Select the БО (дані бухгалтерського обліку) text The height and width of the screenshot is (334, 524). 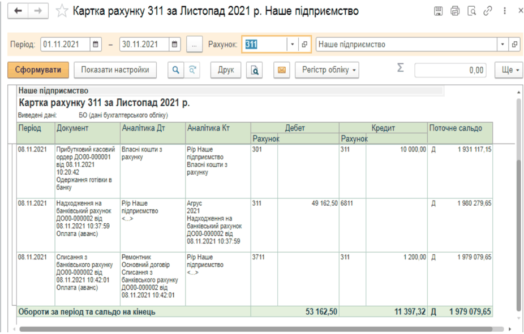(x=123, y=115)
